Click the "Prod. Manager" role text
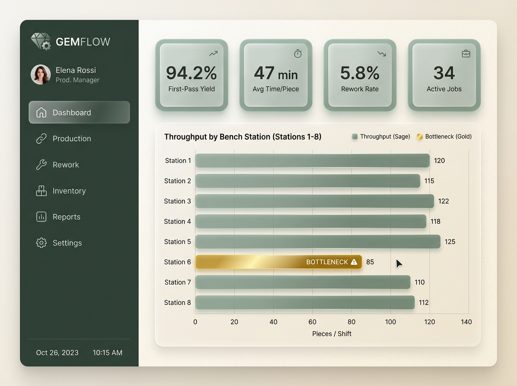The width and height of the screenshot is (517, 386). click(78, 80)
